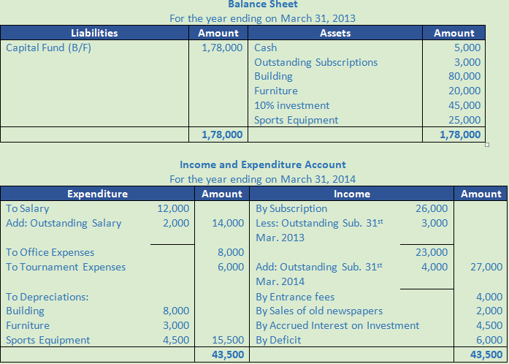The height and width of the screenshot is (364, 509).
Task: Select 'Sports Equipment' in the Balance Sheet assets
Action: click(x=296, y=120)
